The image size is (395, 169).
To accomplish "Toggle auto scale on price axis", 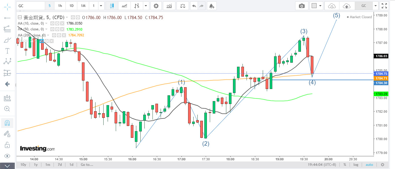I will point(369,165).
